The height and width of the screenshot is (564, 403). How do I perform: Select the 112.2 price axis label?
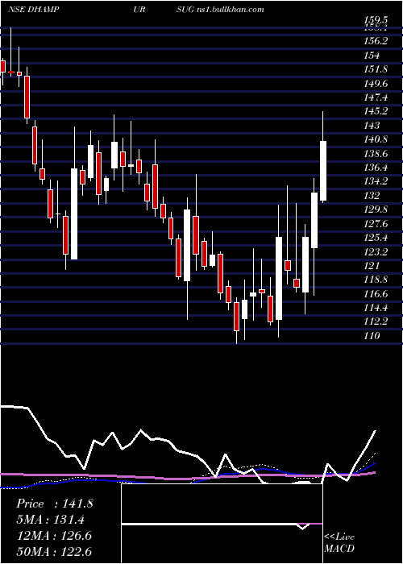[377, 321]
